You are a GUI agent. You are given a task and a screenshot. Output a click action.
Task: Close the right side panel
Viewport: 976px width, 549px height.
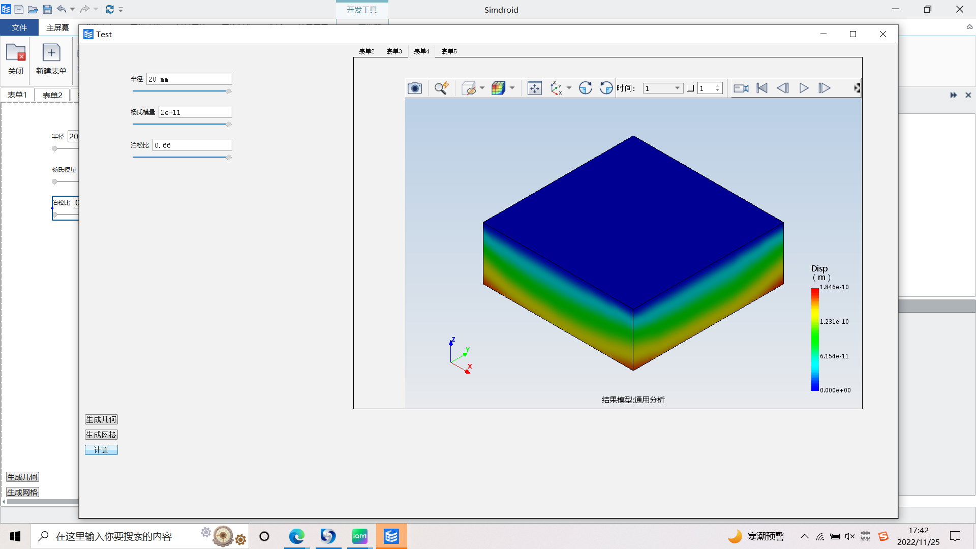click(968, 95)
